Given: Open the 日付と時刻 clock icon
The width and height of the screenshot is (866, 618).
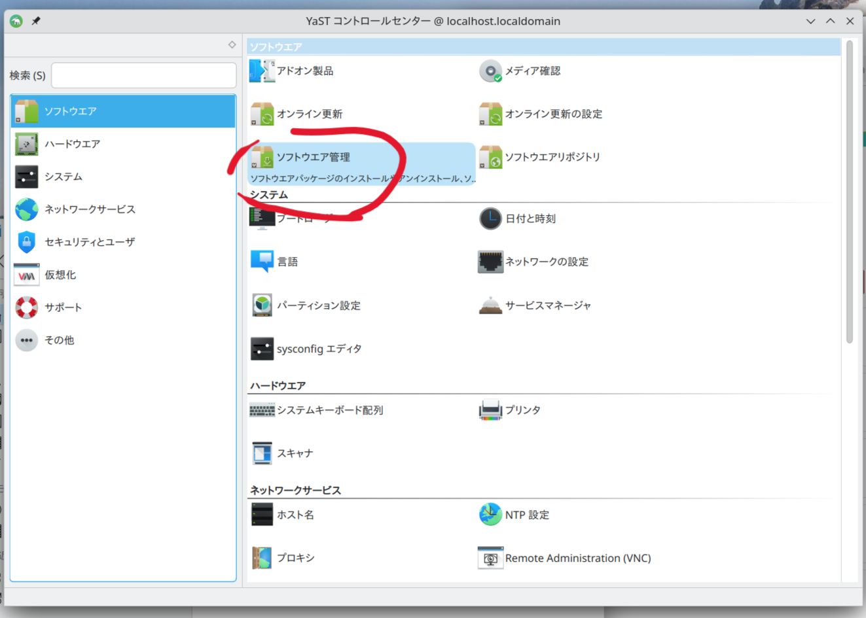Looking at the screenshot, I should click(490, 218).
